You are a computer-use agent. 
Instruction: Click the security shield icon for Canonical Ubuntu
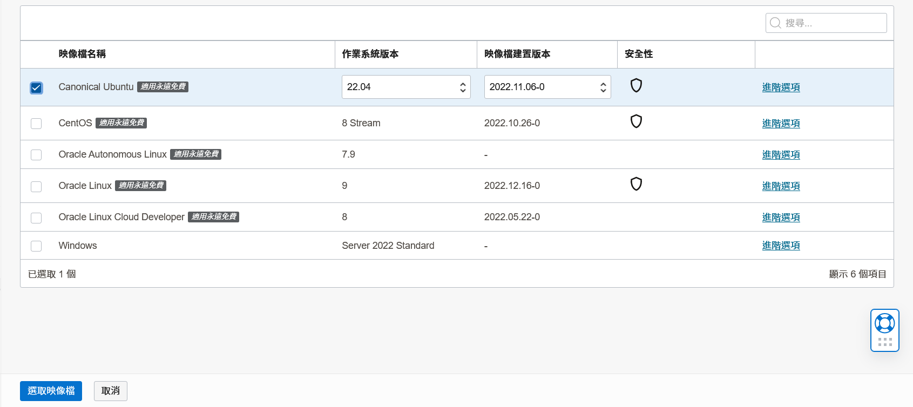tap(636, 85)
